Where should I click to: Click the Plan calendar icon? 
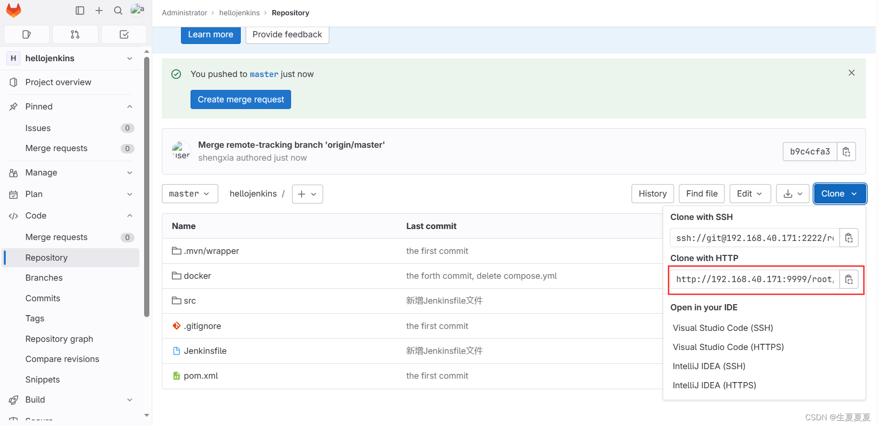pos(13,194)
